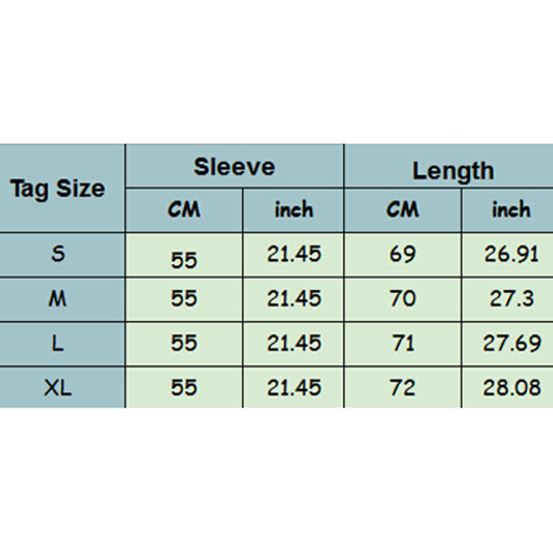Viewport: 553px width, 553px height.
Task: Select the 27.3 inch length value
Action: pyautogui.click(x=511, y=299)
